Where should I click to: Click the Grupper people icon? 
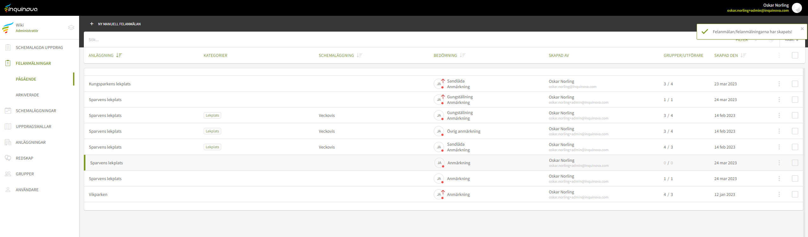coord(8,174)
